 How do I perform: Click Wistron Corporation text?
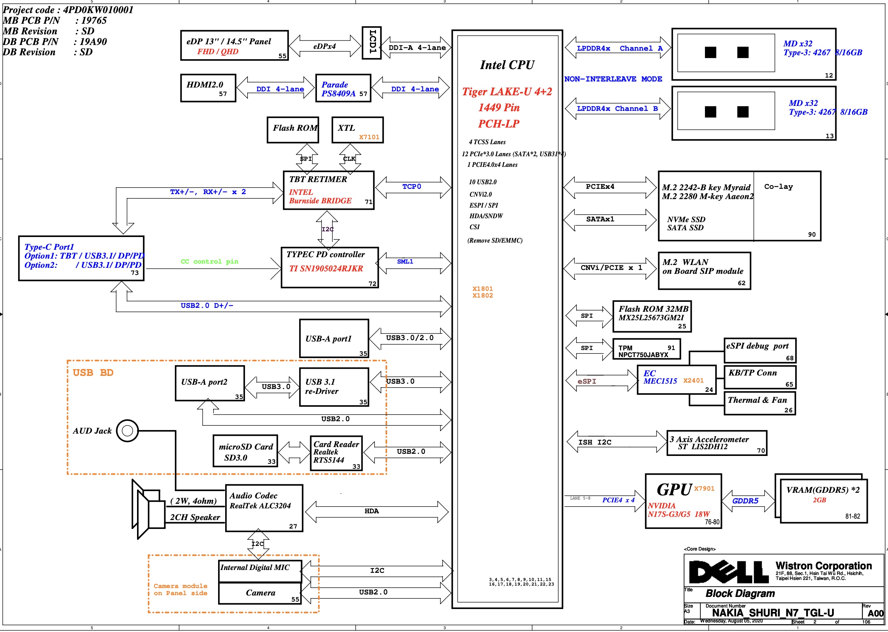pos(824,565)
